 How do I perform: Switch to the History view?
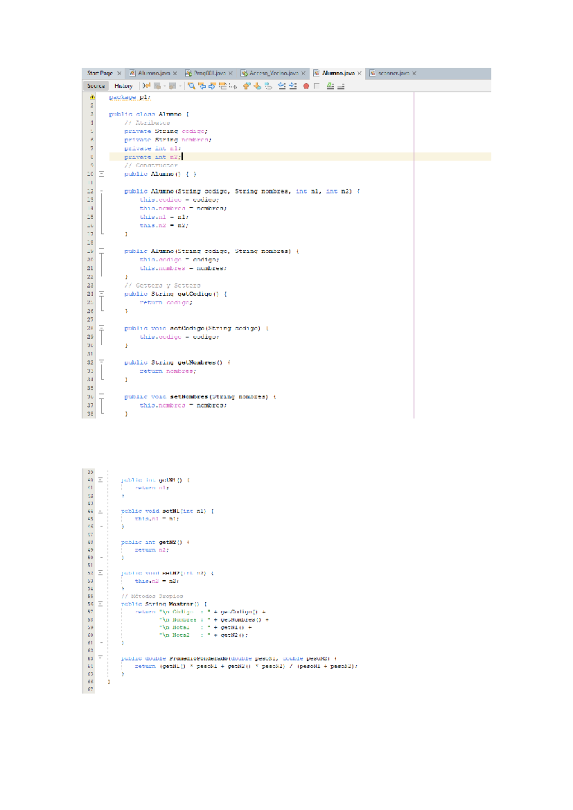click(123, 86)
